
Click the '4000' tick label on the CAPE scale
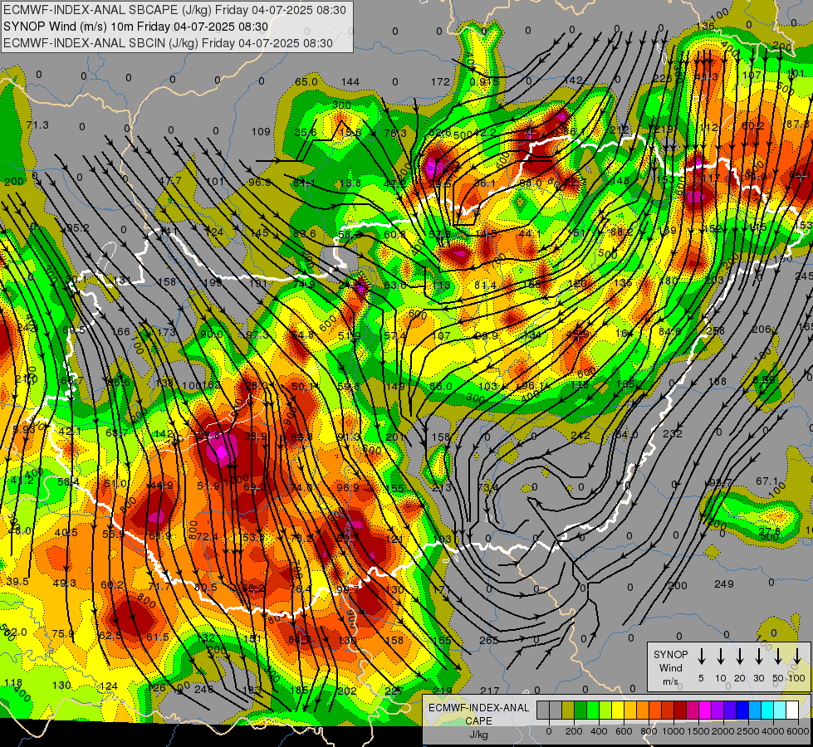point(773,731)
